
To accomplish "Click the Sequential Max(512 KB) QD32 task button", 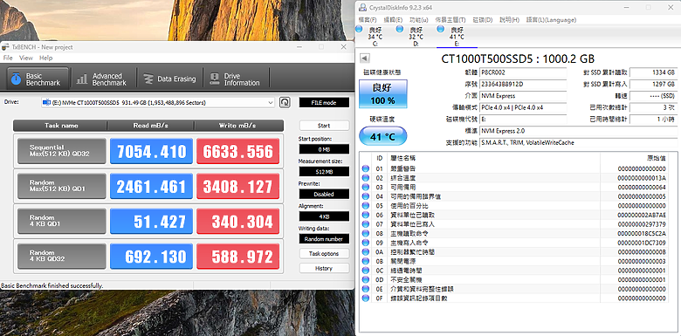I will [x=62, y=151].
